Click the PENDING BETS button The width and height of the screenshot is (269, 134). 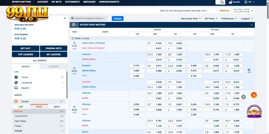point(53,48)
